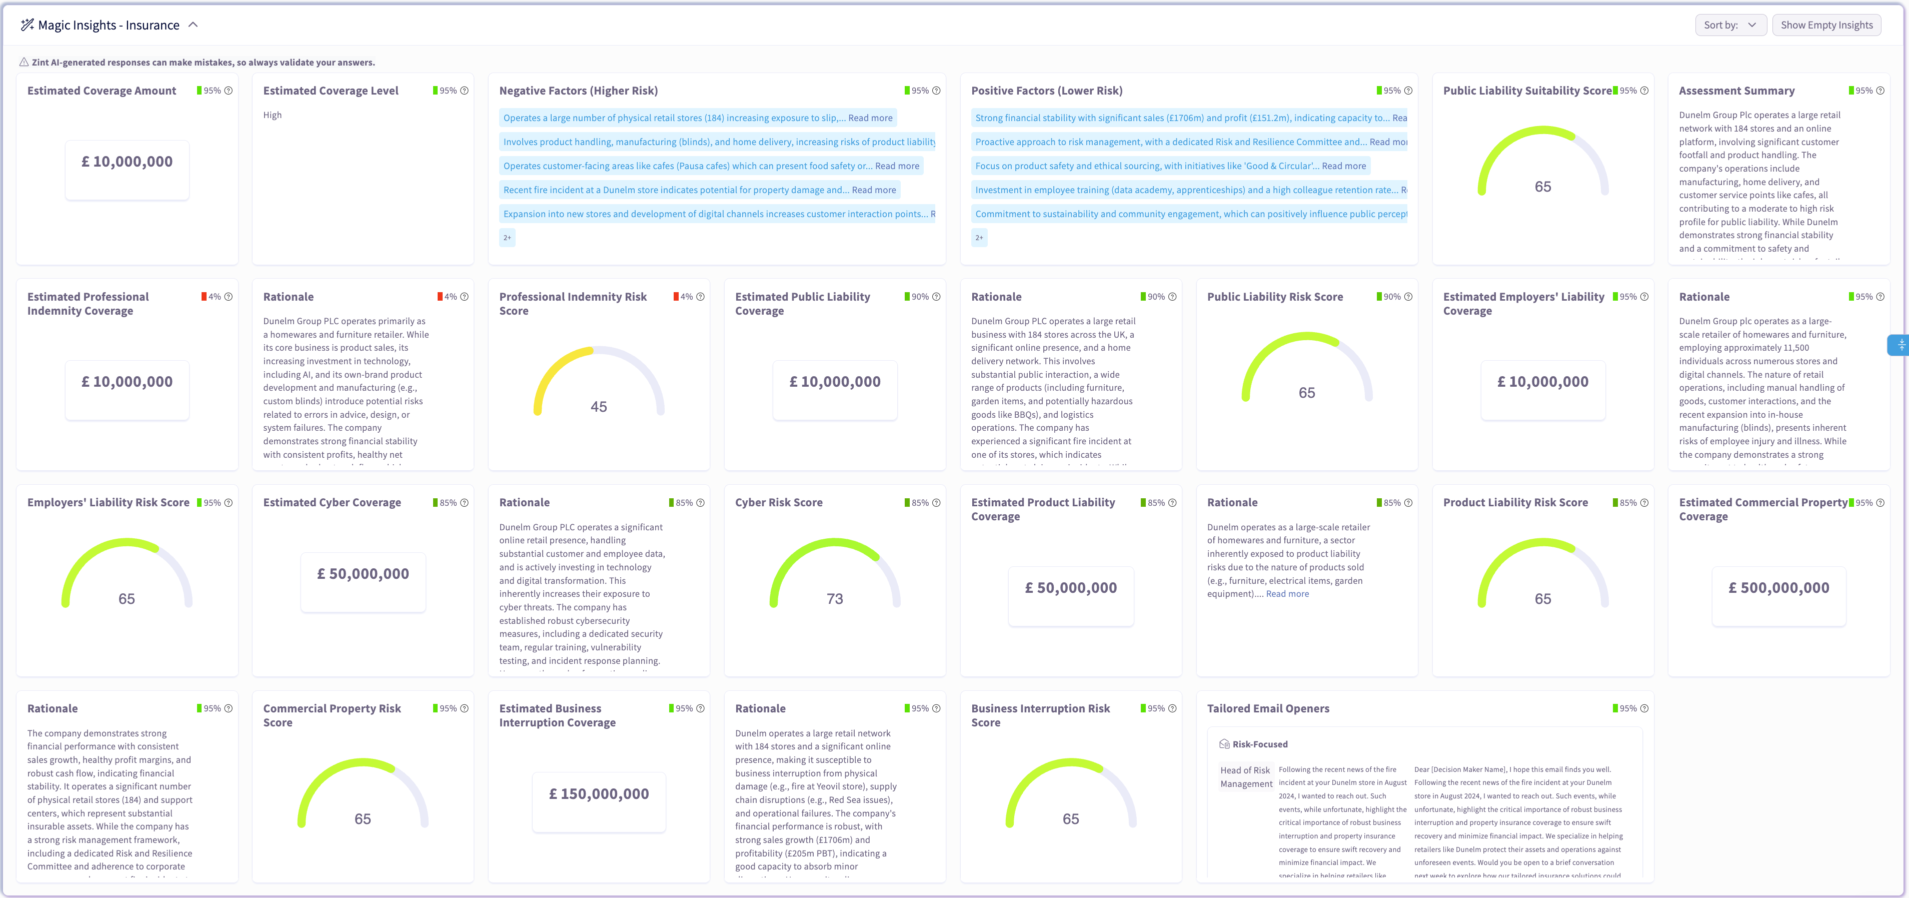Collapse the Magic Insights - Insurance section
The width and height of the screenshot is (1909, 898).
coord(194,24)
